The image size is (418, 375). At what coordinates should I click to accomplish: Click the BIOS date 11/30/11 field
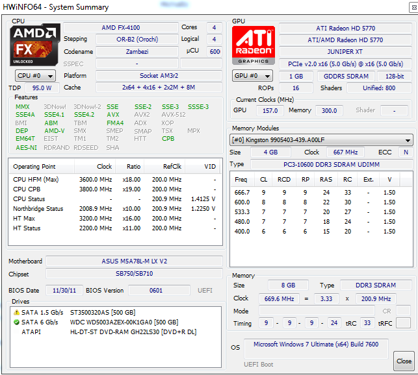coord(64,291)
